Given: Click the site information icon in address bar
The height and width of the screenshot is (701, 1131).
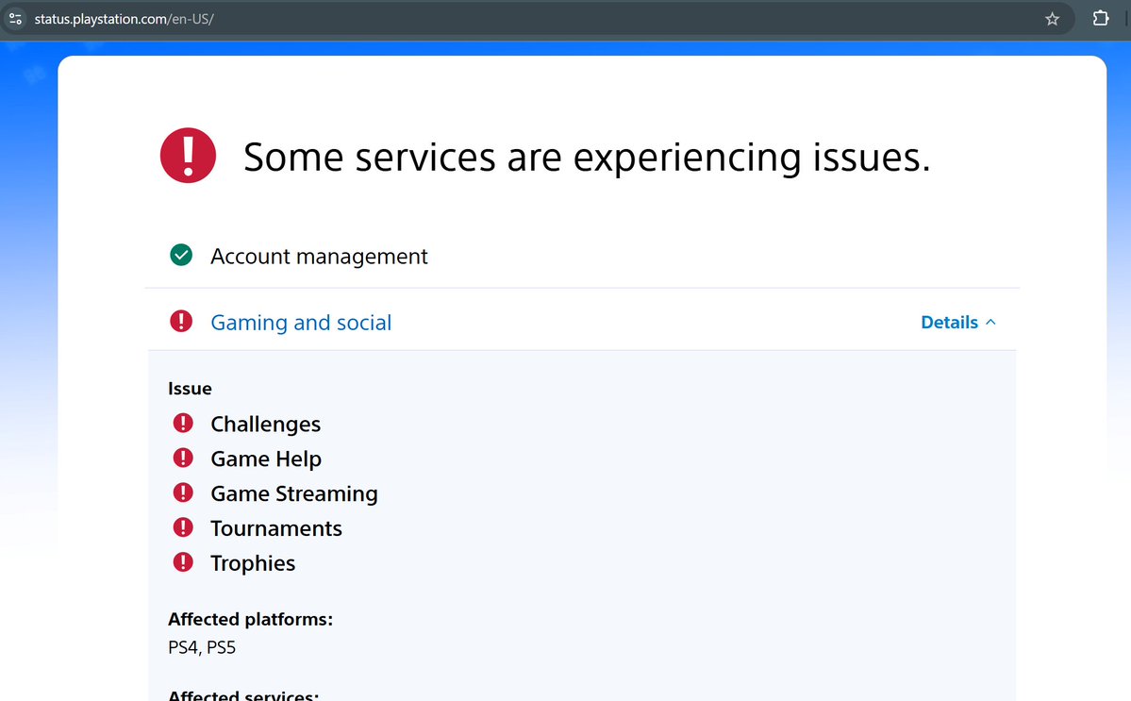Looking at the screenshot, I should (15, 19).
